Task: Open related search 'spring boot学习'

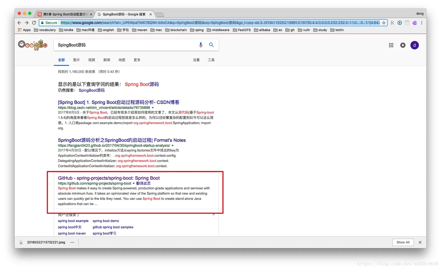Action: click(104, 233)
